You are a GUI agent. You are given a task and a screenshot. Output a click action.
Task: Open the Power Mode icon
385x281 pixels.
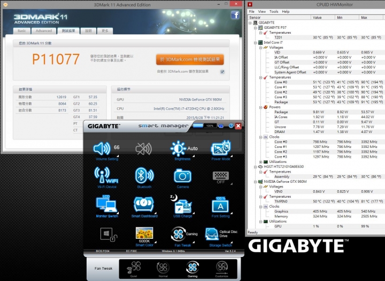[220, 148]
